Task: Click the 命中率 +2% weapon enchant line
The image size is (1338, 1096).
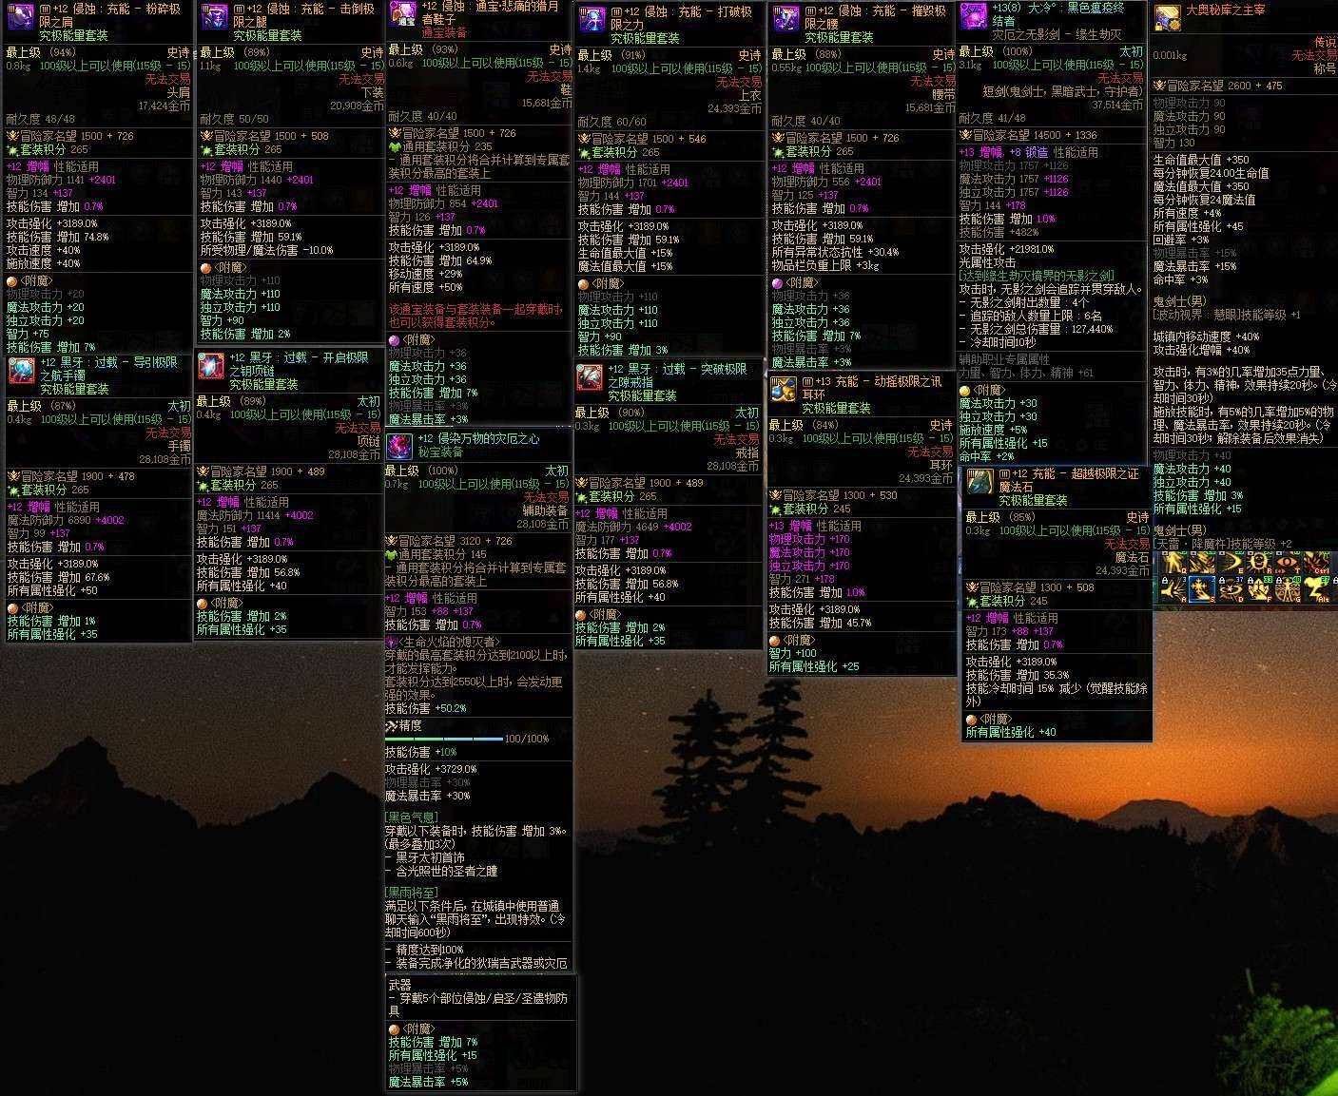Action: coord(986,456)
